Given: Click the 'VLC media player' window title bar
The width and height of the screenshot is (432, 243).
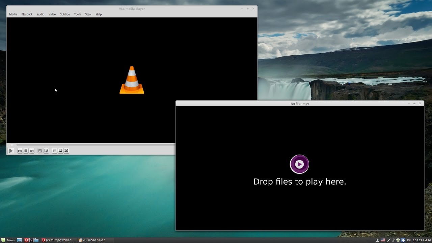Looking at the screenshot, I should tap(132, 9).
